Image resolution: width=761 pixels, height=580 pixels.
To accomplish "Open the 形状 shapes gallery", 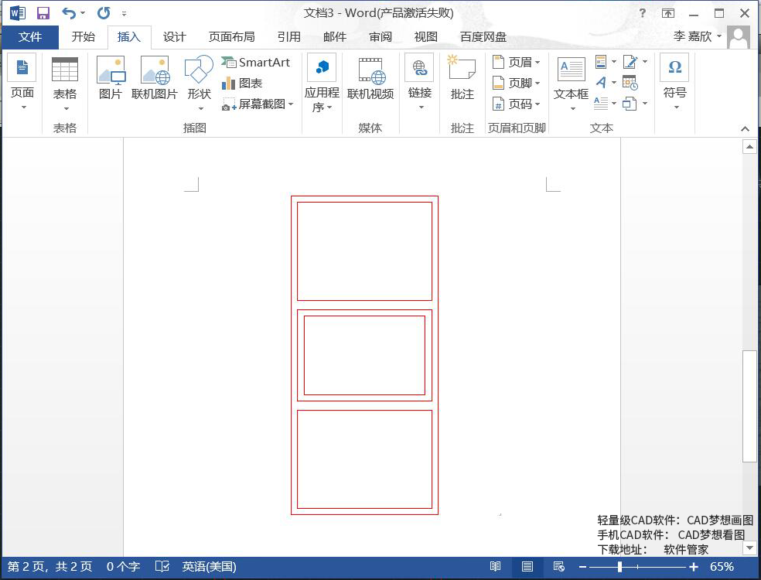I will coord(199,84).
